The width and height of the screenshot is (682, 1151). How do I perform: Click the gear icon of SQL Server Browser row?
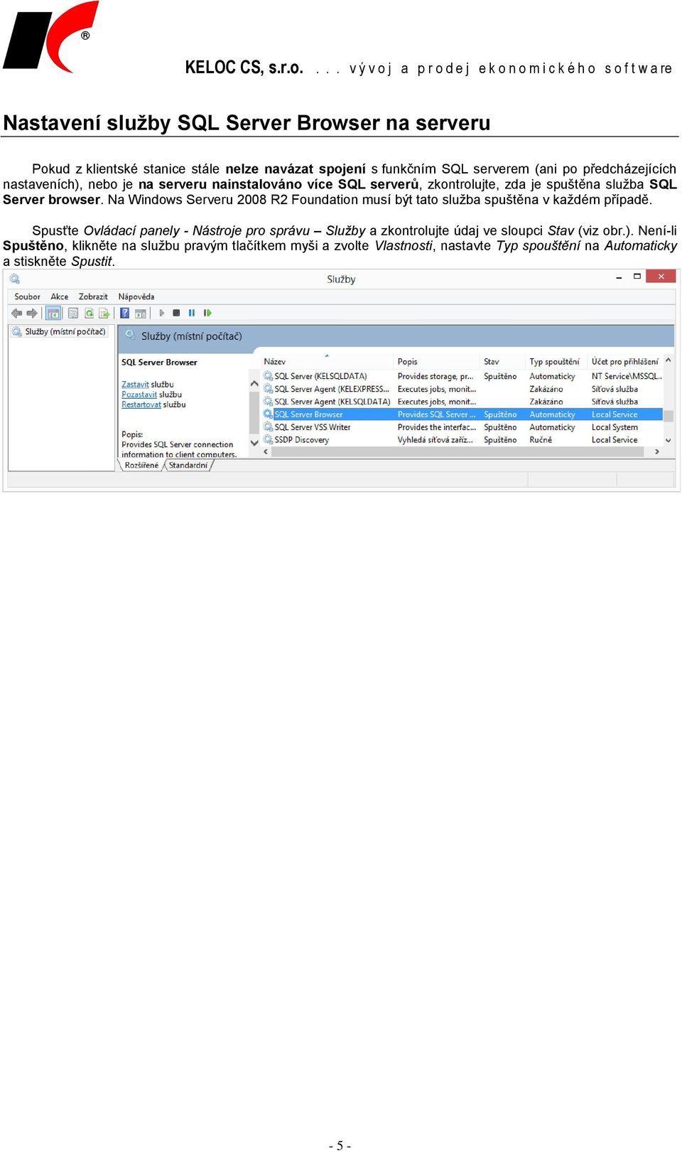pos(268,414)
